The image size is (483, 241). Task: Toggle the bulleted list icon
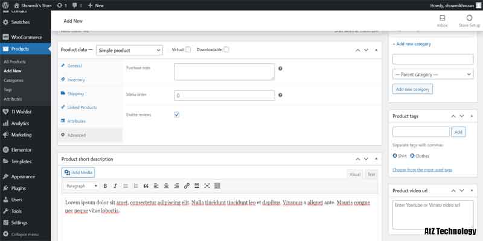pyautogui.click(x=125, y=186)
